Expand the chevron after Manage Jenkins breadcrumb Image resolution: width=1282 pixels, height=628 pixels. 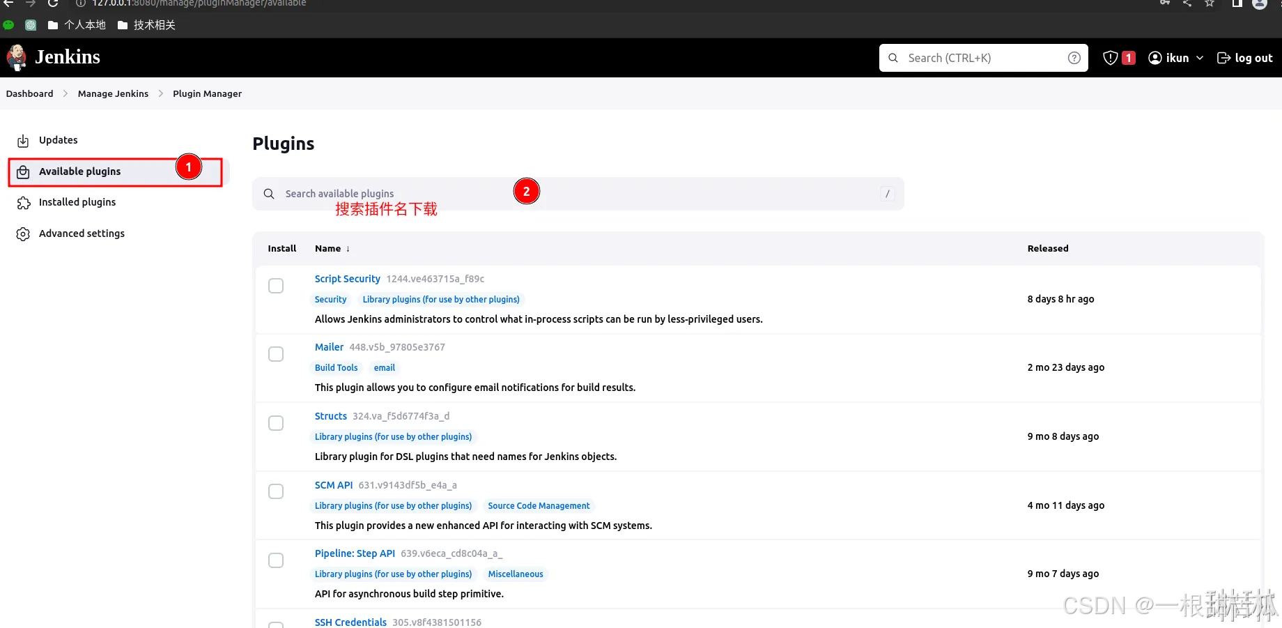tap(161, 93)
